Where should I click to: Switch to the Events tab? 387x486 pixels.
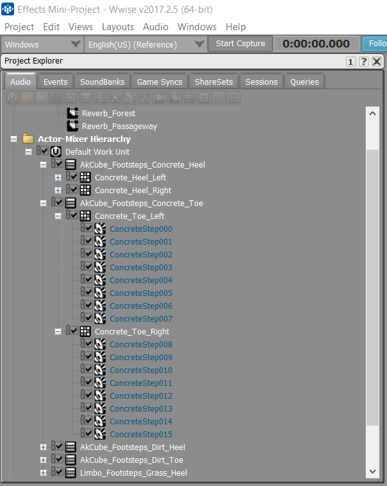tap(55, 82)
